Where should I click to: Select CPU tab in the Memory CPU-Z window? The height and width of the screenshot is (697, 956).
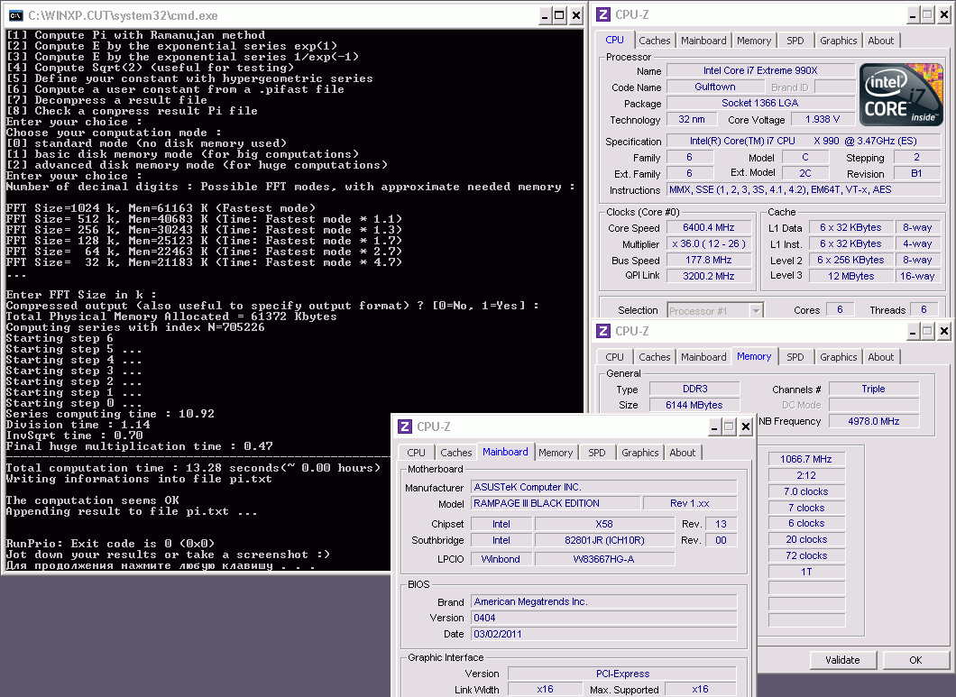(614, 357)
